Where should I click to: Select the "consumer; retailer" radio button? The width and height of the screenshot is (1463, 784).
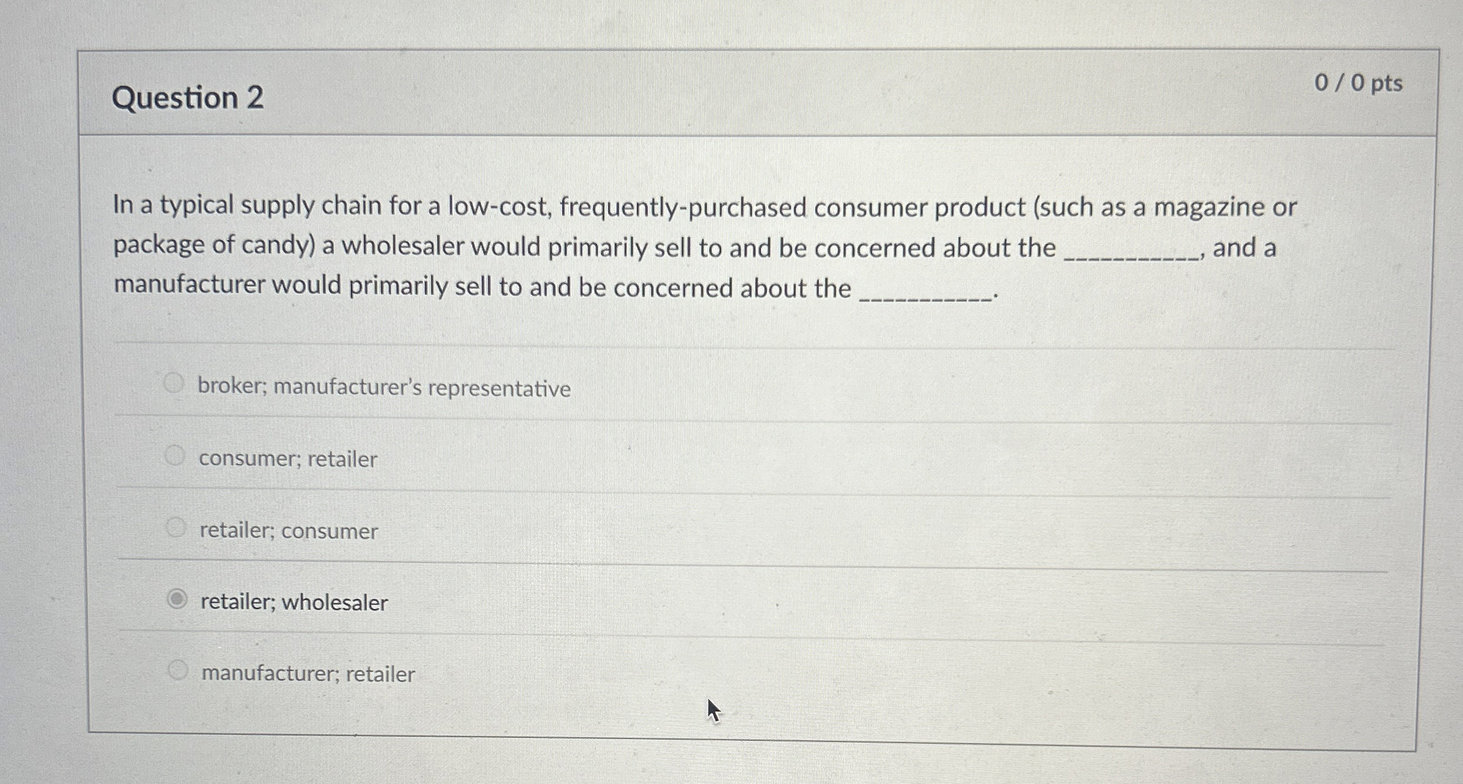tap(174, 455)
